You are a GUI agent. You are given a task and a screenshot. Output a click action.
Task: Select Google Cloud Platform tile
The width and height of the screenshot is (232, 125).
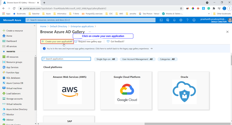pos(126,91)
